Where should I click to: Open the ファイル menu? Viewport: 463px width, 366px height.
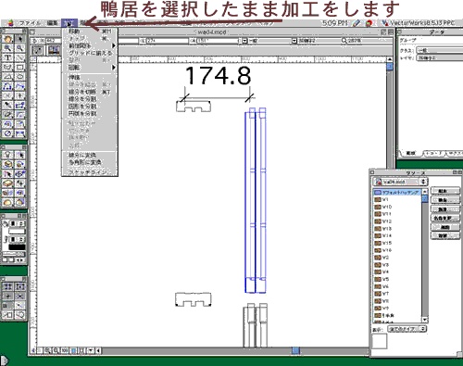pos(30,23)
